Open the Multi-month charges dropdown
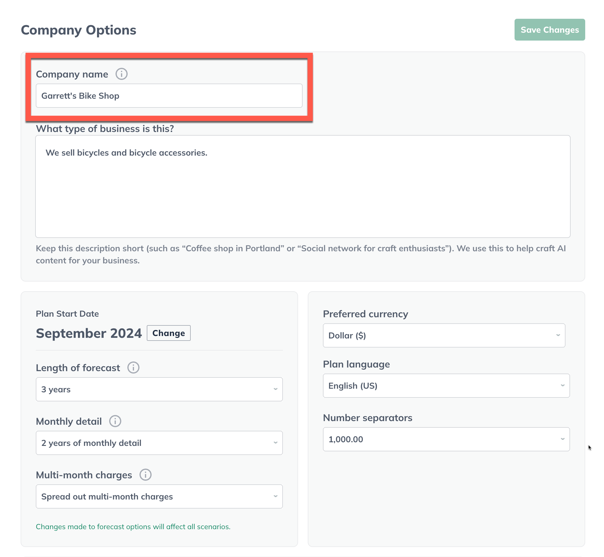This screenshot has height=557, width=604. point(159,496)
